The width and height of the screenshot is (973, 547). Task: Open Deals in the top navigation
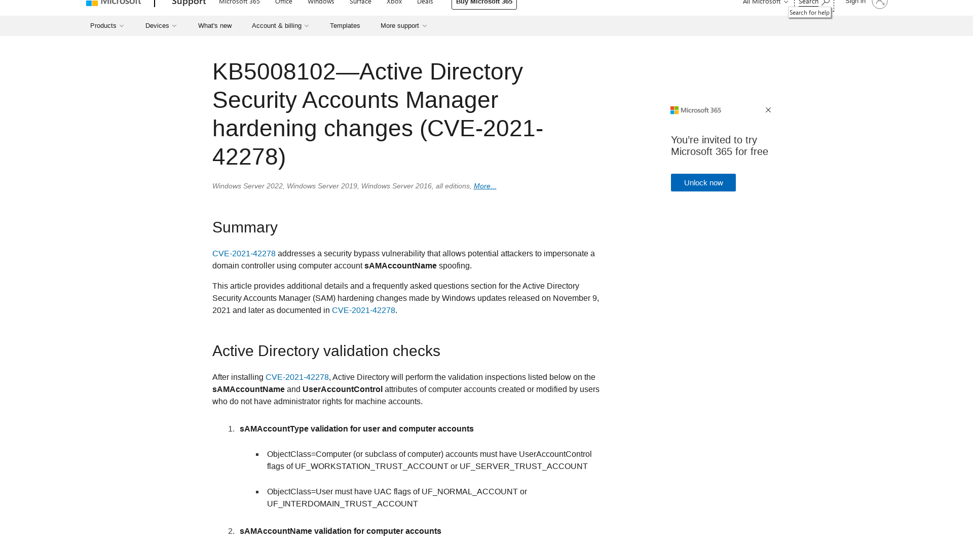(425, 3)
